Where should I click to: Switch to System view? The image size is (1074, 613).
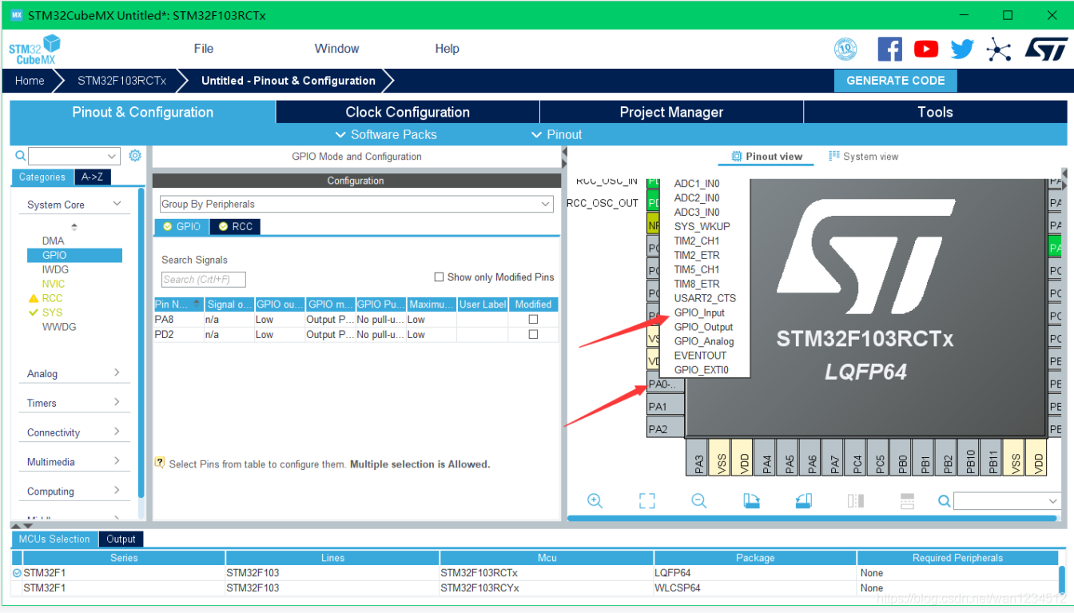tap(863, 157)
